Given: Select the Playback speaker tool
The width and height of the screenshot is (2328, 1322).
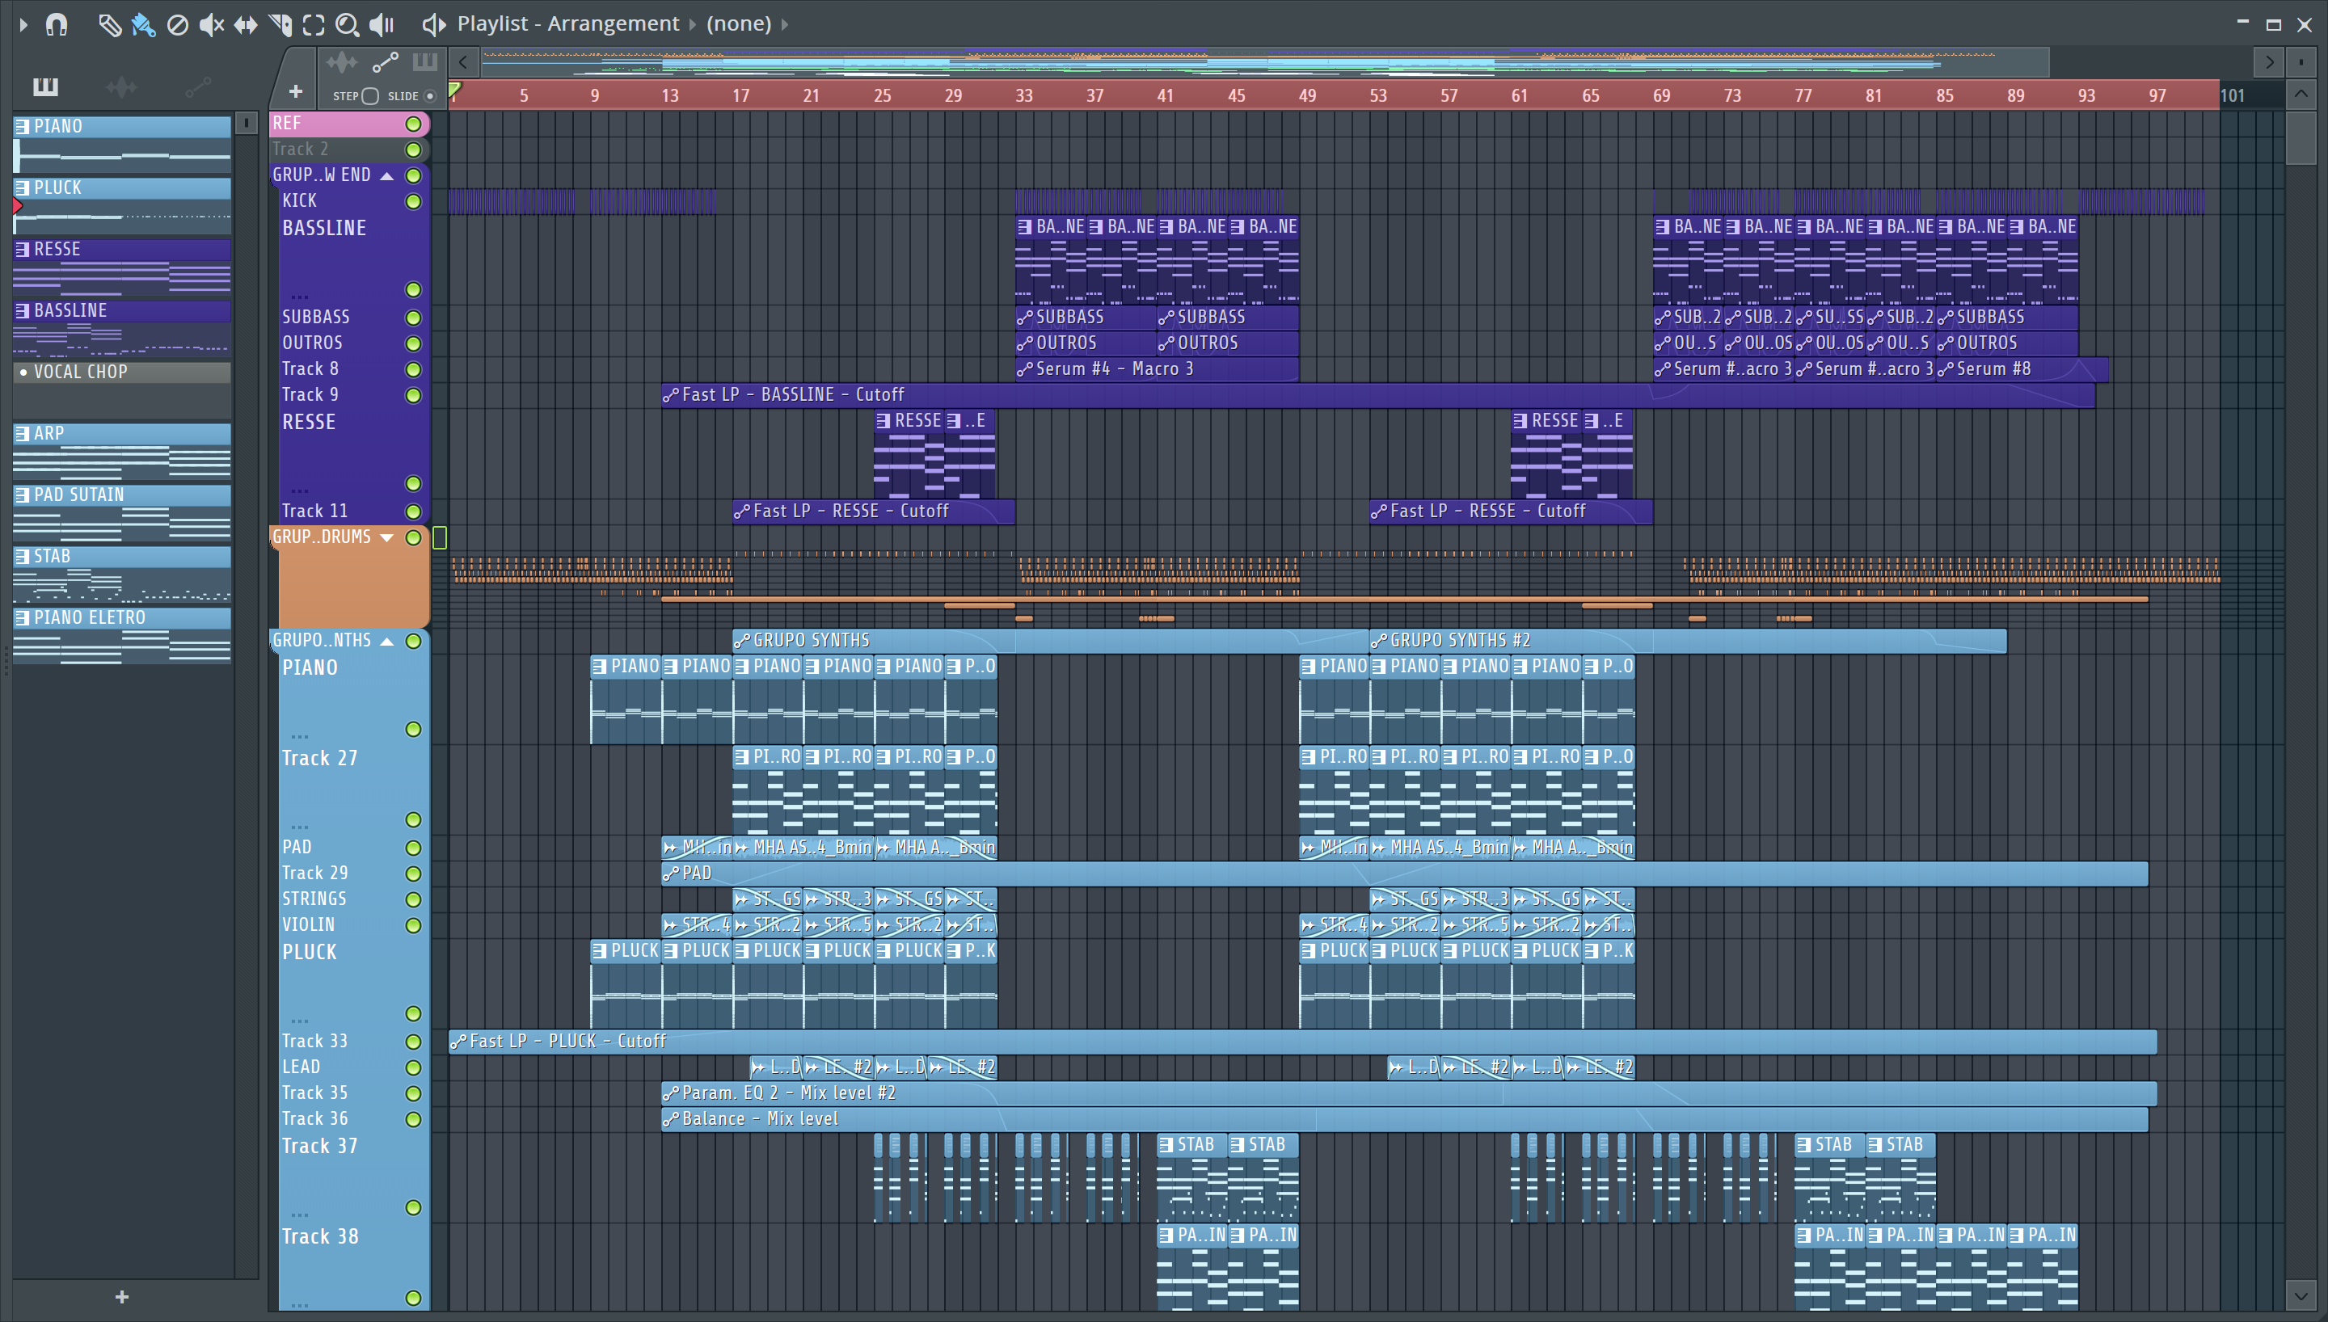Looking at the screenshot, I should tap(382, 24).
